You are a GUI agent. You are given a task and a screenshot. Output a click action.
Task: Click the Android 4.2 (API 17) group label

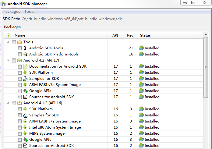41,60
